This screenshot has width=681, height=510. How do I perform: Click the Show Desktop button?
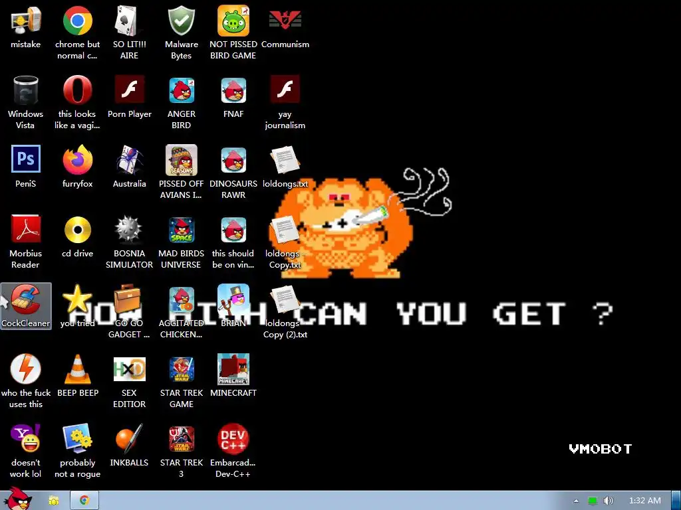[676, 501]
